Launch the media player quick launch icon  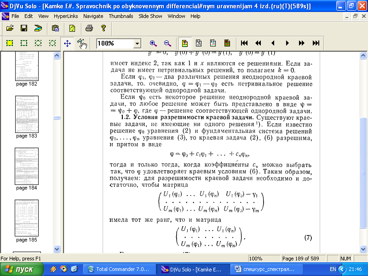tap(63, 269)
